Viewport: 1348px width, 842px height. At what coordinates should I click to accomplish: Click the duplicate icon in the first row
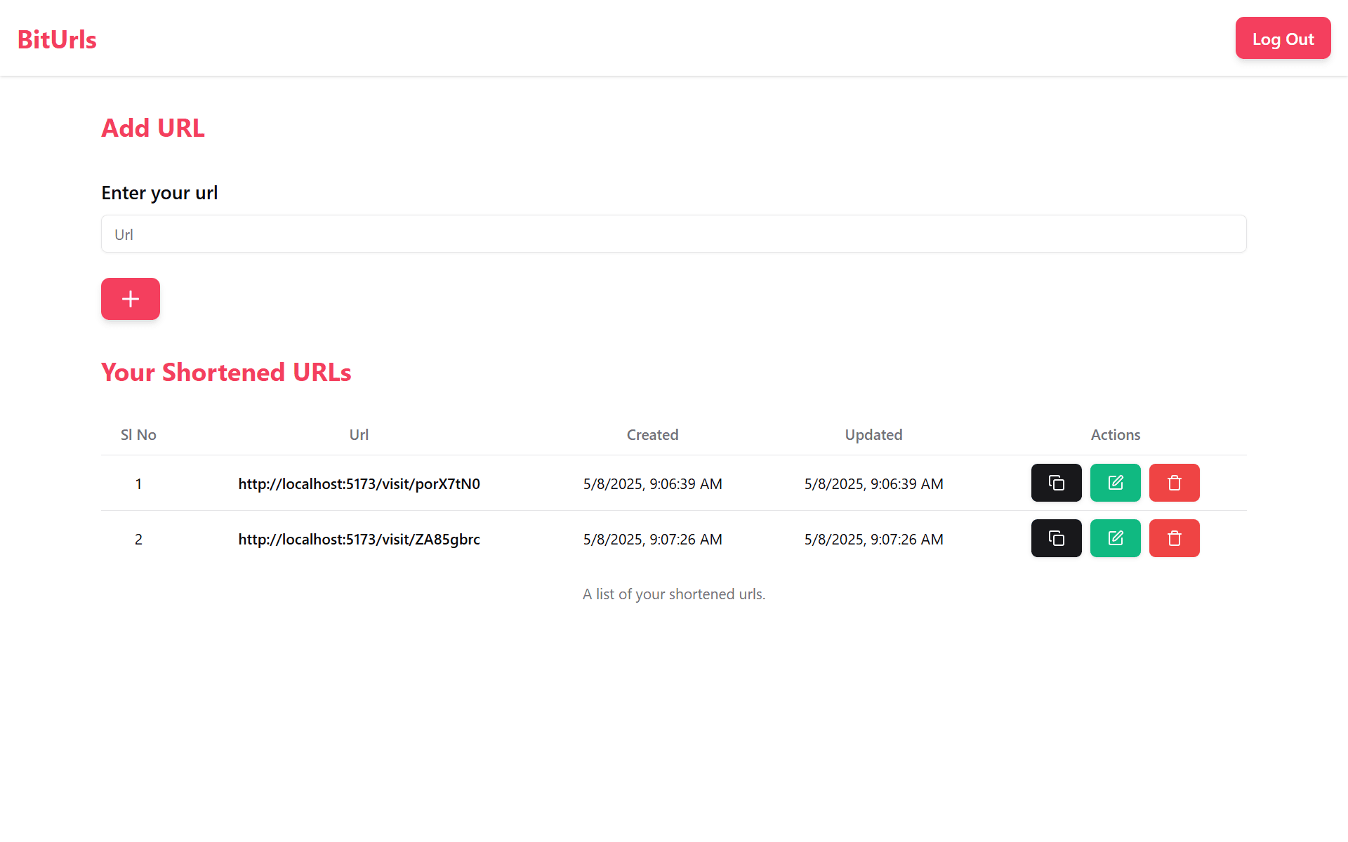[x=1056, y=483]
